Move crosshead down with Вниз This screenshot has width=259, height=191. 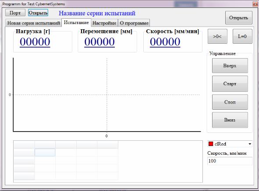pyautogui.click(x=230, y=120)
